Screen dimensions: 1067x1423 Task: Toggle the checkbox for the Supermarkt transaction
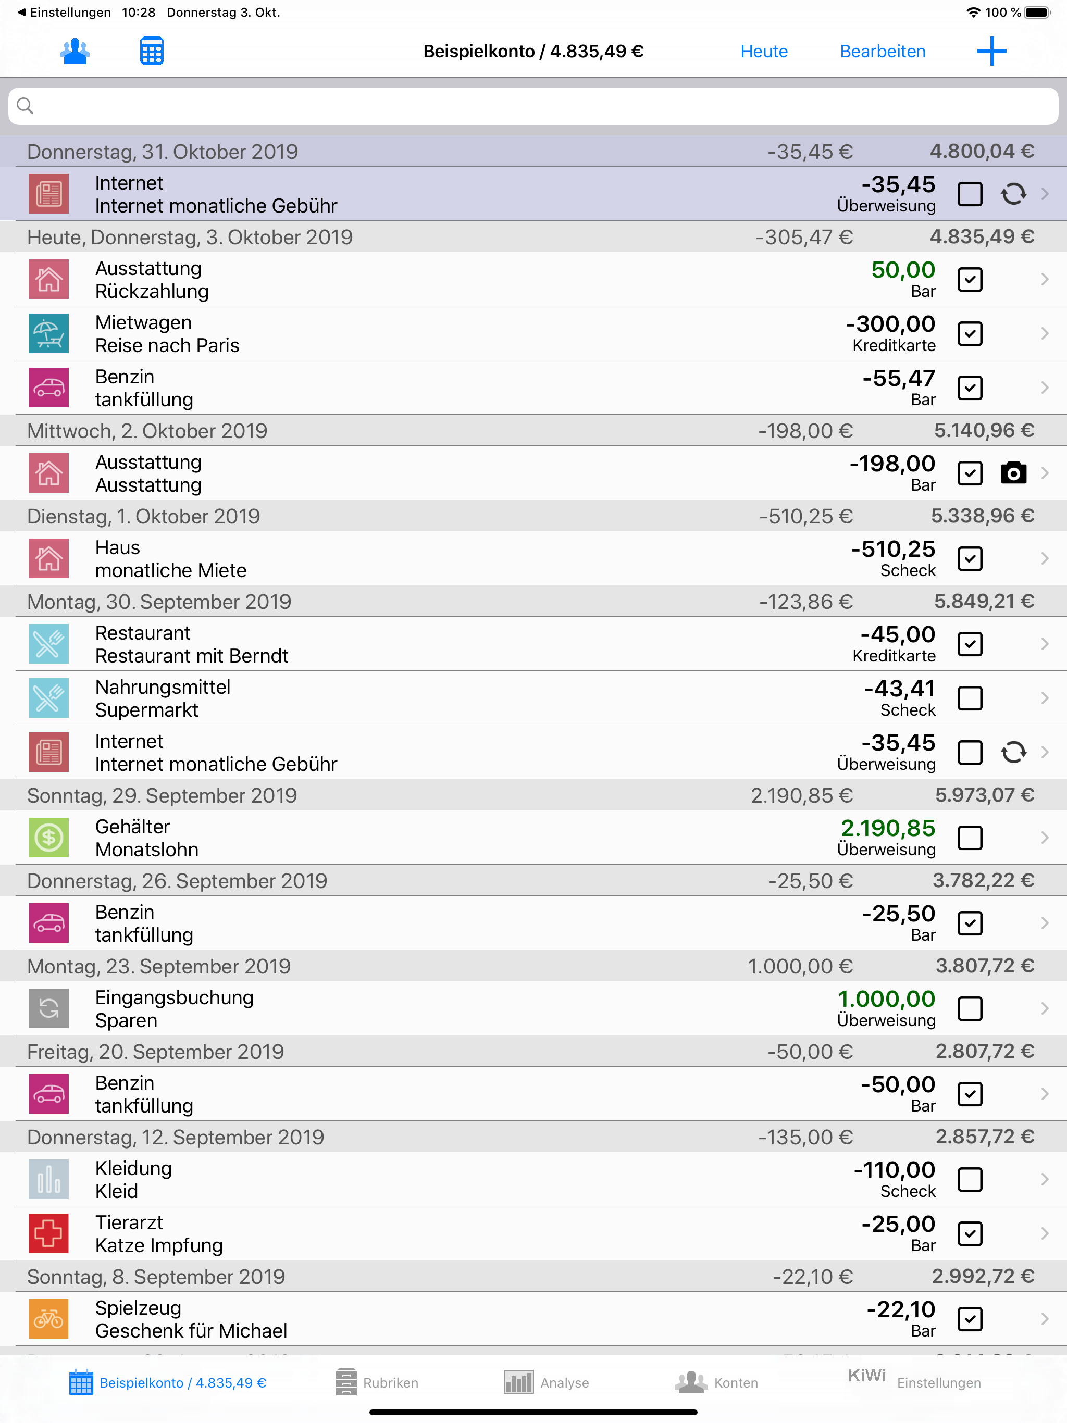tap(971, 698)
